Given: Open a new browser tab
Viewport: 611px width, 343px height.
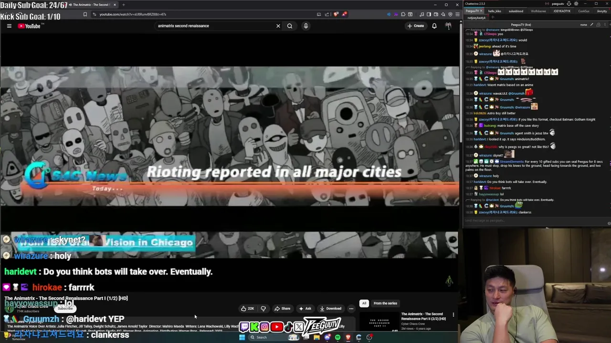Looking at the screenshot, I should (x=124, y=5).
